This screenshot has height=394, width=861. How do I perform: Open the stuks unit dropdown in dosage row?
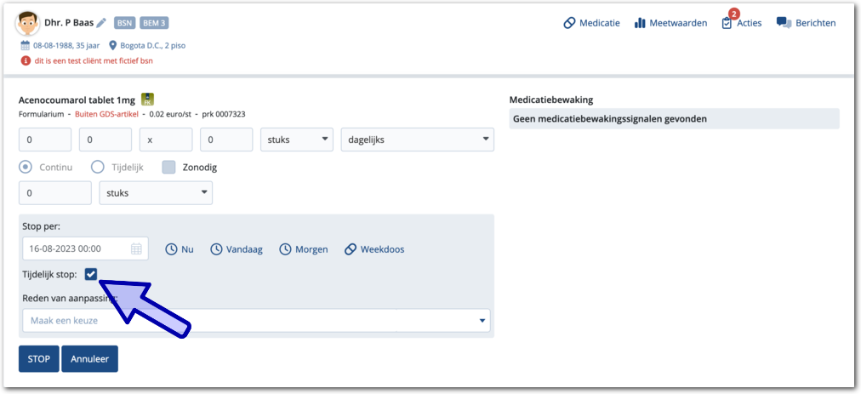click(x=297, y=140)
